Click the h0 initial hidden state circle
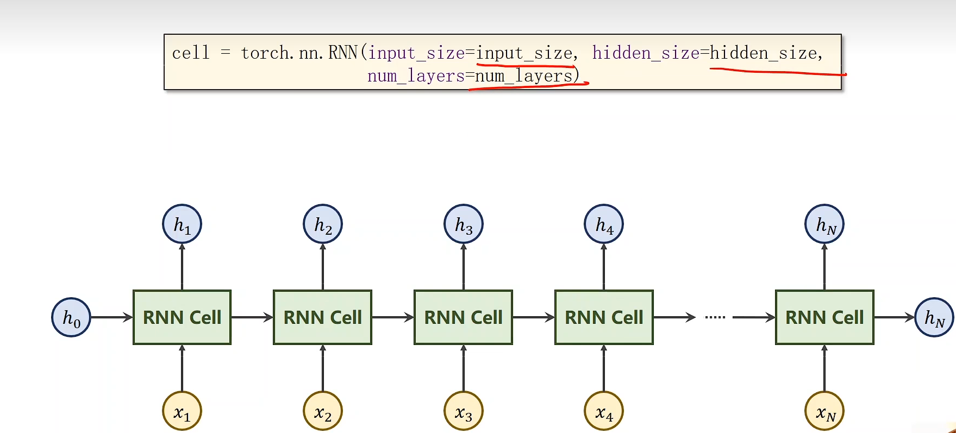Image resolution: width=956 pixels, height=433 pixels. tap(71, 317)
